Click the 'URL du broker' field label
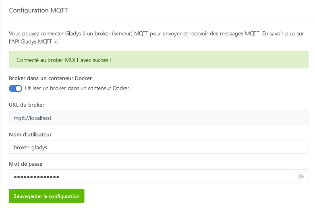 tap(27, 105)
